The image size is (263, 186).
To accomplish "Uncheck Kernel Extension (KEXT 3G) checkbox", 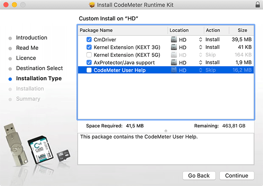I will pyautogui.click(x=89, y=47).
